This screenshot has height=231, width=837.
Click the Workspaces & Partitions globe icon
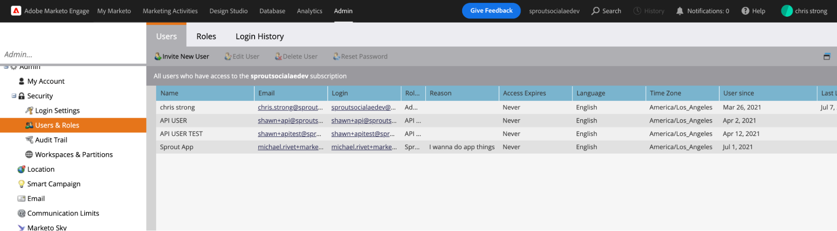click(29, 154)
